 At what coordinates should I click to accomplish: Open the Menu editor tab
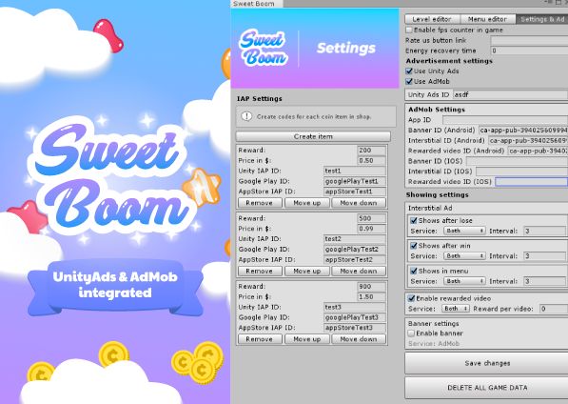click(x=487, y=19)
